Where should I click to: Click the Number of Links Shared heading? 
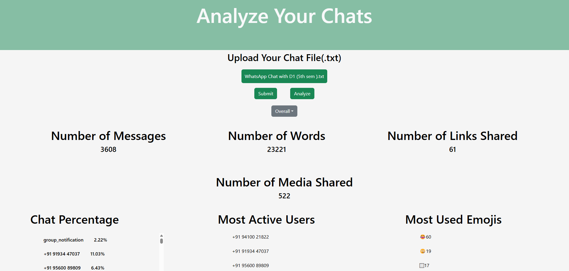coord(452,136)
